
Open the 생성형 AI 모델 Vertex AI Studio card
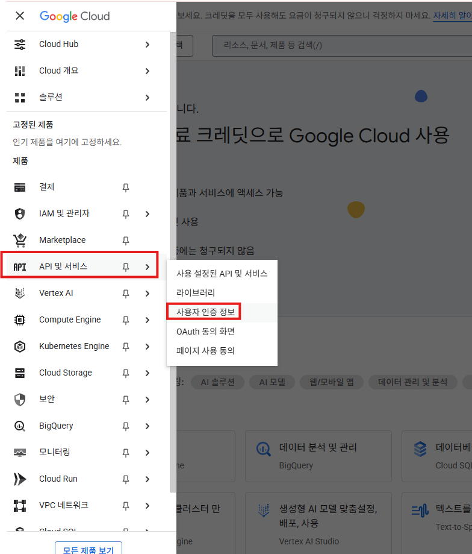[x=318, y=523]
